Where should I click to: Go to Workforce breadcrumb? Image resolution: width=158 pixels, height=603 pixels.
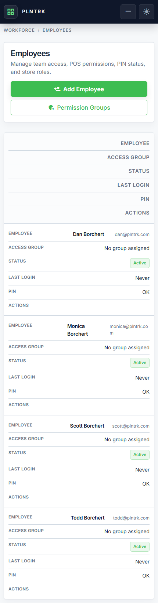click(19, 30)
